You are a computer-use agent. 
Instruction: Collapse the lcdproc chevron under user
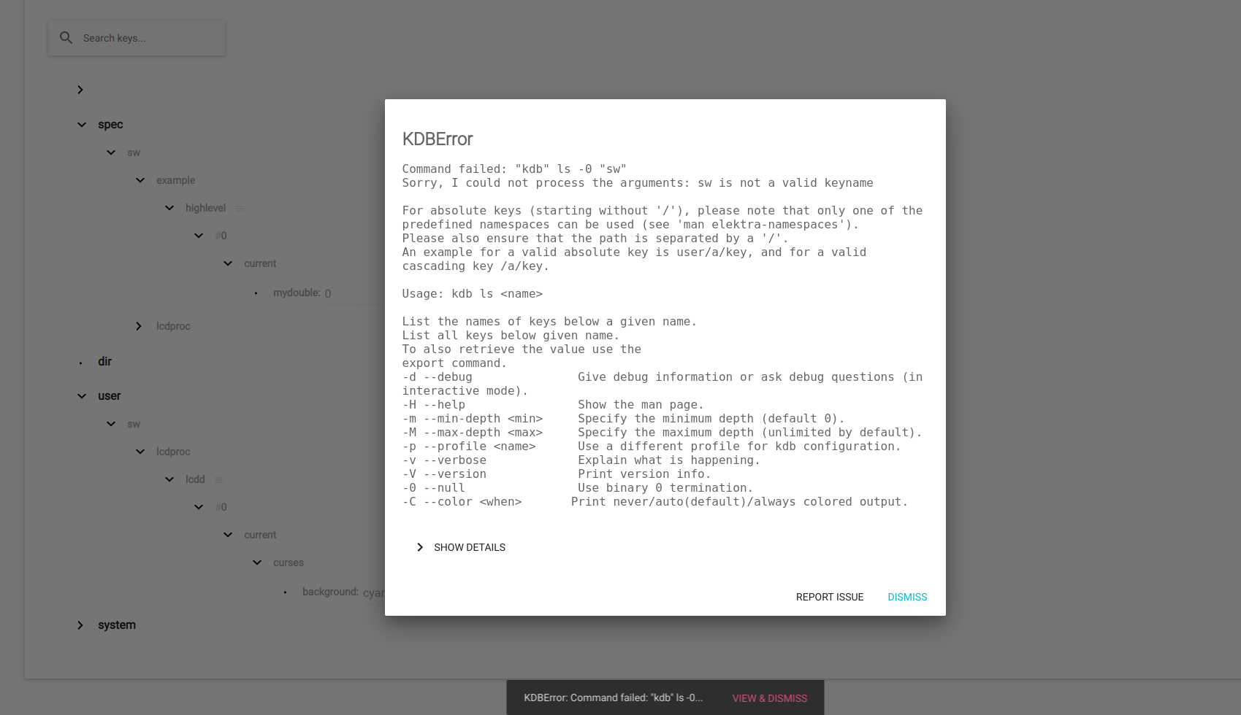(x=140, y=452)
